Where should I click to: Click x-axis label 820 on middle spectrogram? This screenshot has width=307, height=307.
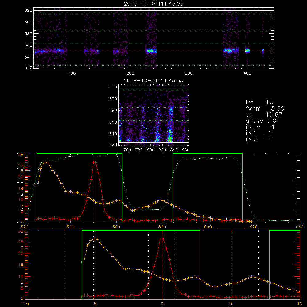[162, 150]
